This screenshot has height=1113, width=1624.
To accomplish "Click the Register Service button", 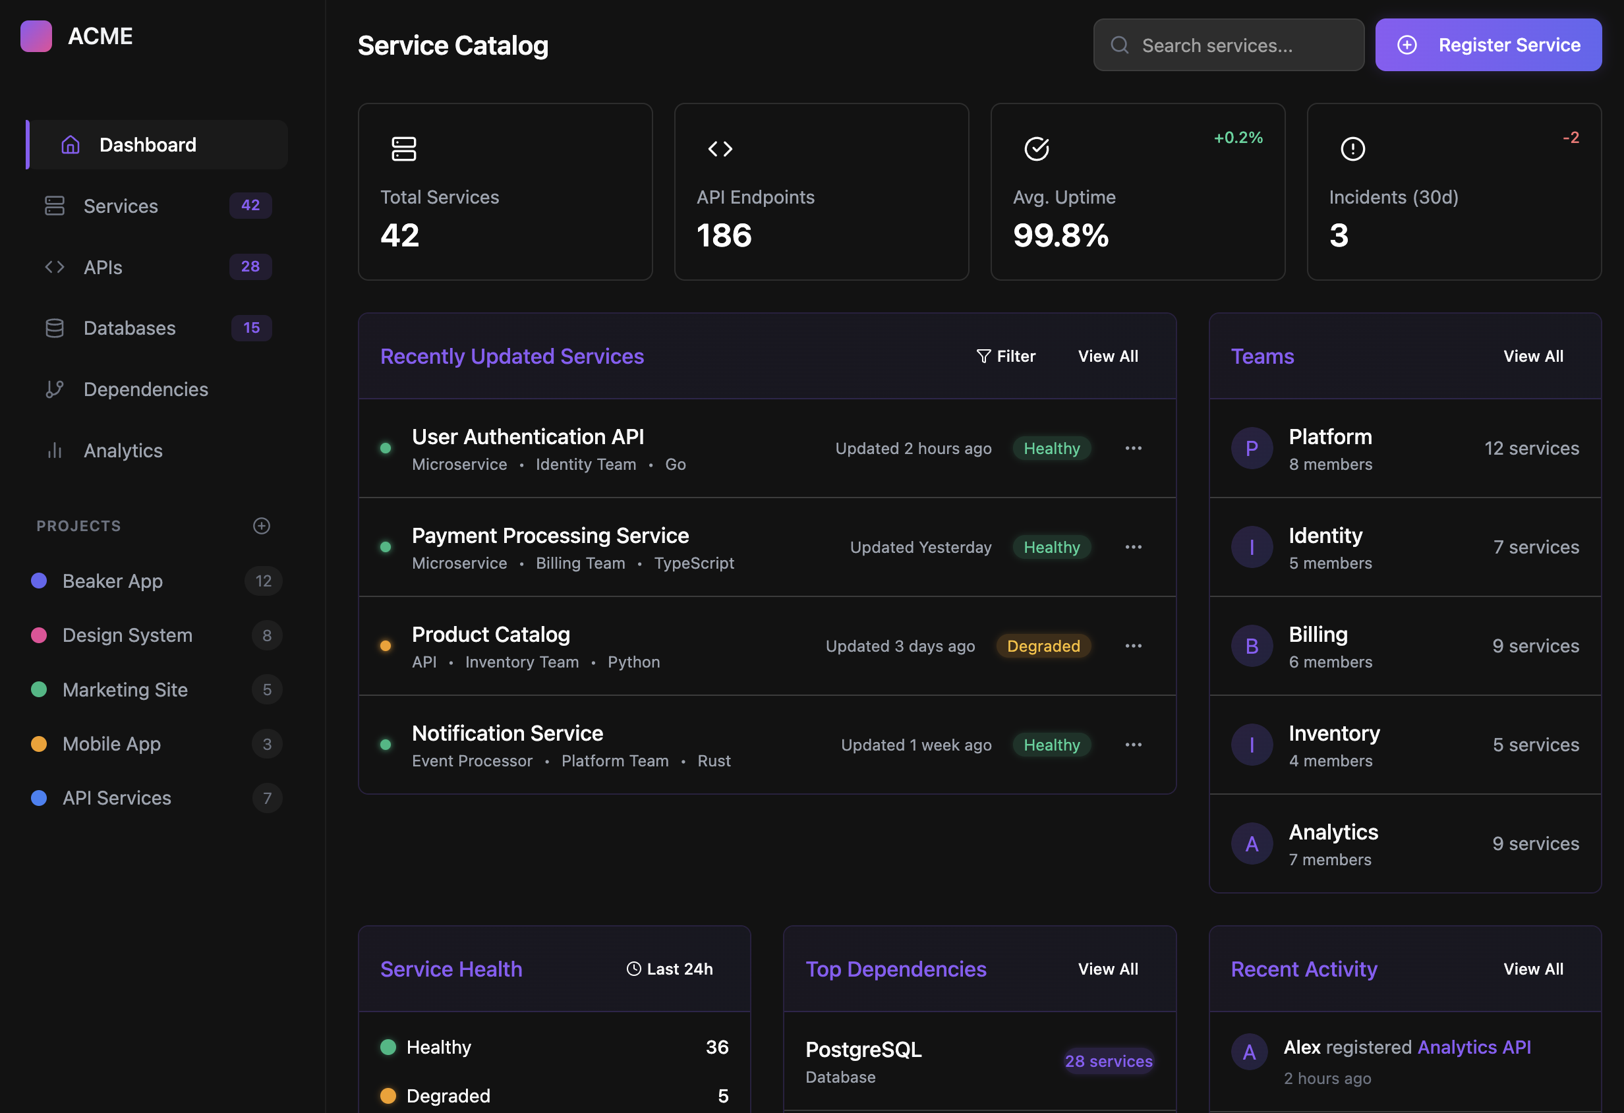I will click(x=1488, y=45).
